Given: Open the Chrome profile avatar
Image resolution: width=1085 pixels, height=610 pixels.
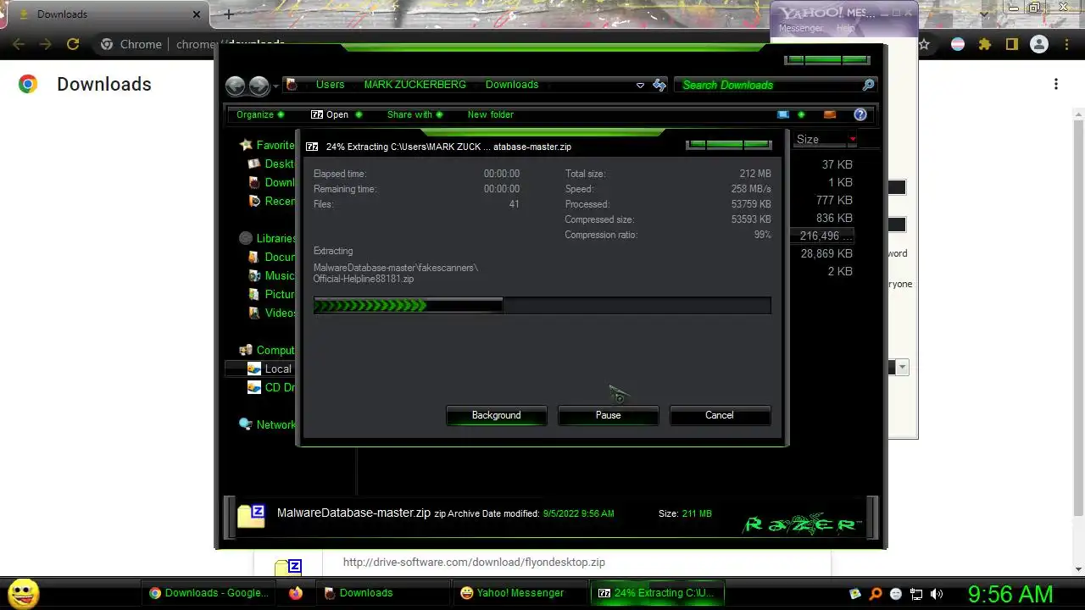Looking at the screenshot, I should [1038, 44].
